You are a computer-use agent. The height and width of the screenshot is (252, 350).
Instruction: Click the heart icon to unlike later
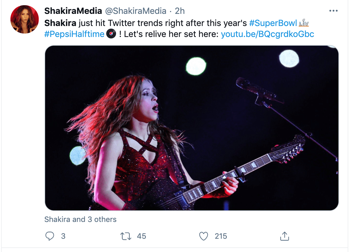coord(203,236)
